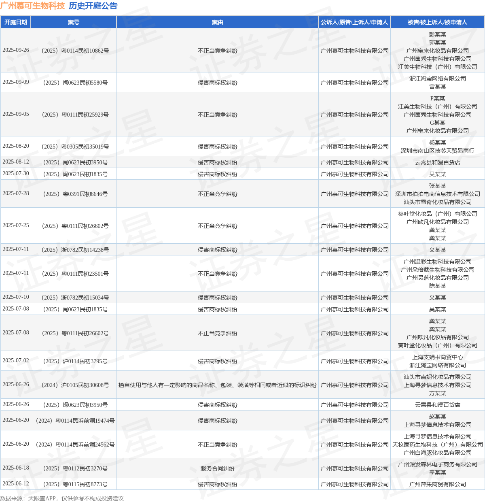This screenshot has height=502, width=485.
Task: Click the 数据来源 天眼查APP footer note
Action: click(x=62, y=498)
